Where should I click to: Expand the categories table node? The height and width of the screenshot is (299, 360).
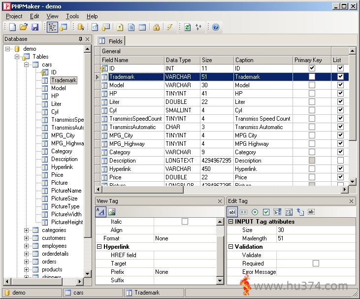[x=26, y=230]
